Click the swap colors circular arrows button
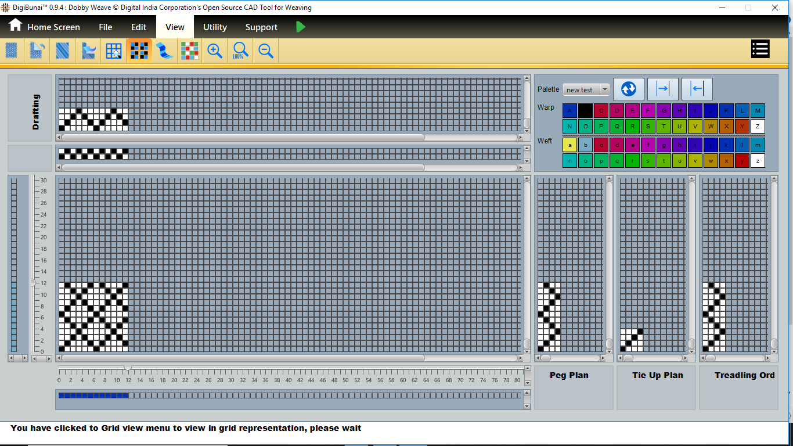793x446 pixels. (628, 89)
